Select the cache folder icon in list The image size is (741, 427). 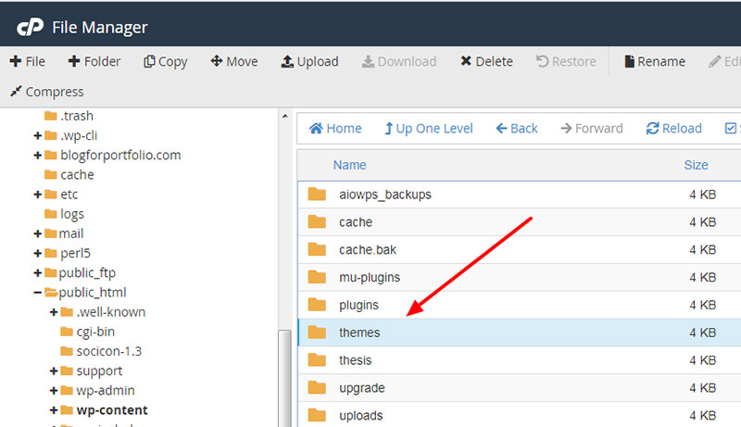(x=317, y=221)
